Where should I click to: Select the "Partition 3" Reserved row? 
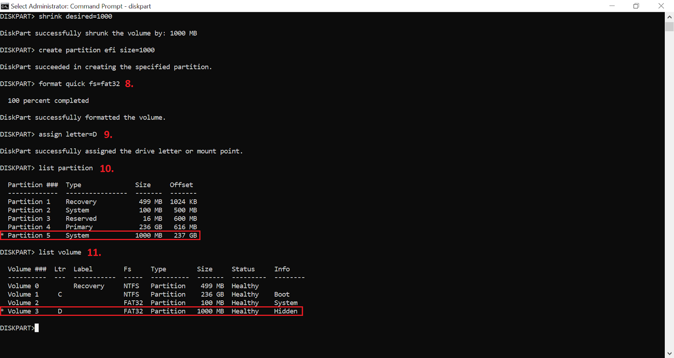(x=102, y=219)
